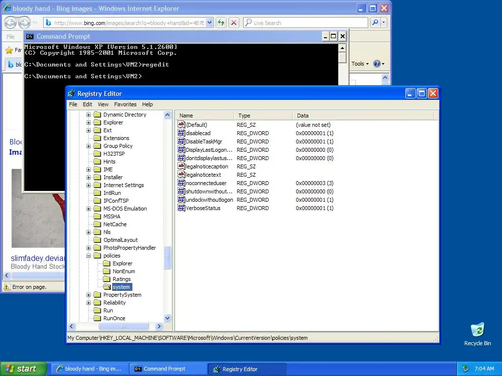Switch to Command Prompt taskbar button
The width and height of the screenshot is (502, 376).
(x=168, y=369)
